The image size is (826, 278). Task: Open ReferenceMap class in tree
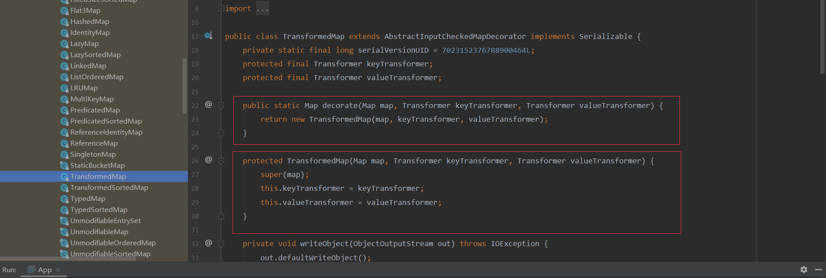(x=94, y=143)
